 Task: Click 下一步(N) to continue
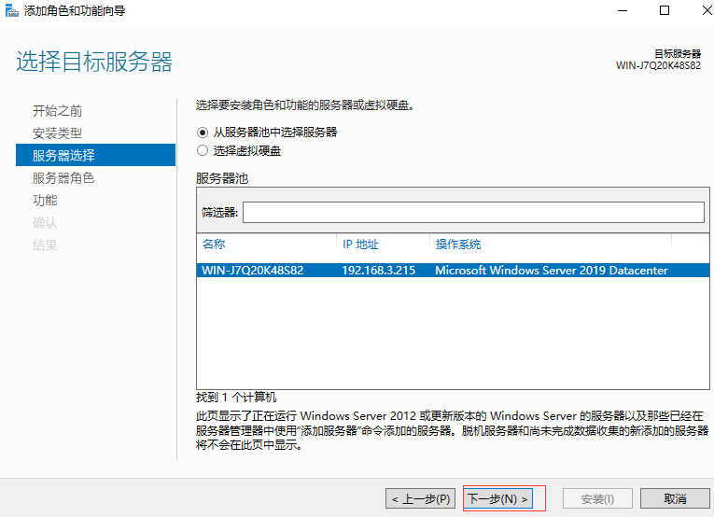click(497, 498)
